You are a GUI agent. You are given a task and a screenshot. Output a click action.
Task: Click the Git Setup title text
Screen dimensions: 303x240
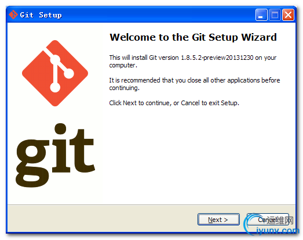tap(41, 15)
